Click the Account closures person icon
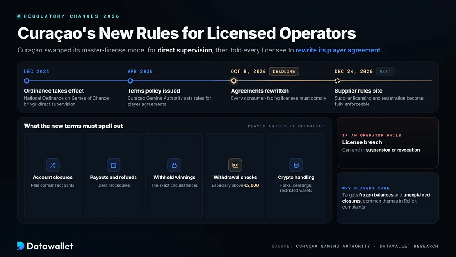The width and height of the screenshot is (456, 257). click(x=52, y=165)
